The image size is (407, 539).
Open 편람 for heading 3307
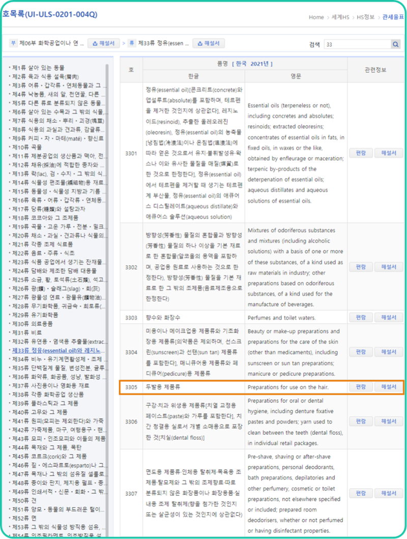click(361, 493)
